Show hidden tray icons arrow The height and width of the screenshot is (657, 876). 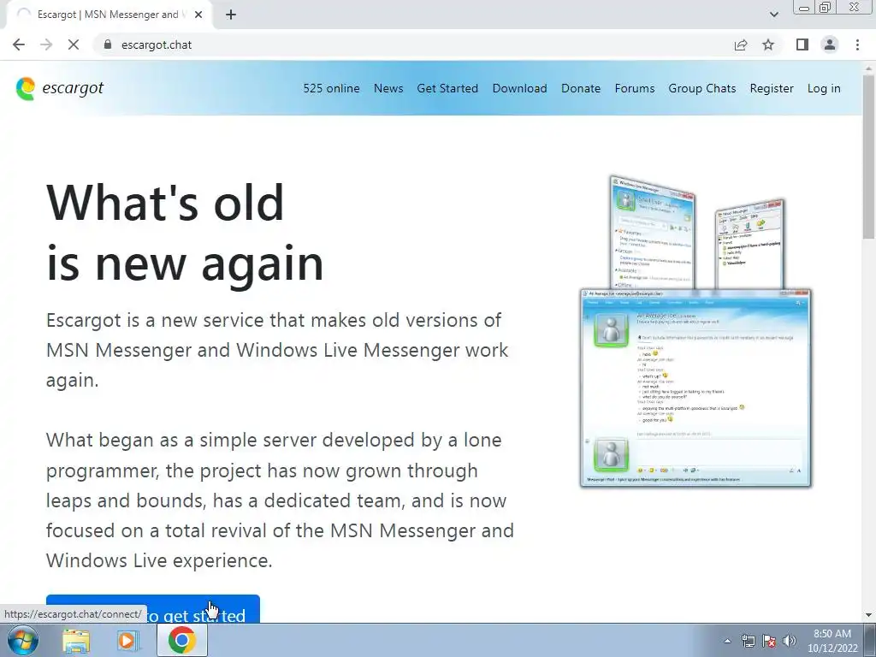point(727,641)
